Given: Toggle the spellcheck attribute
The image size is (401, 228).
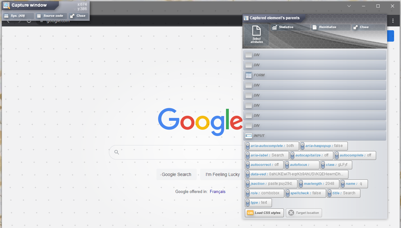Looking at the screenshot, I should pyautogui.click(x=305, y=193).
